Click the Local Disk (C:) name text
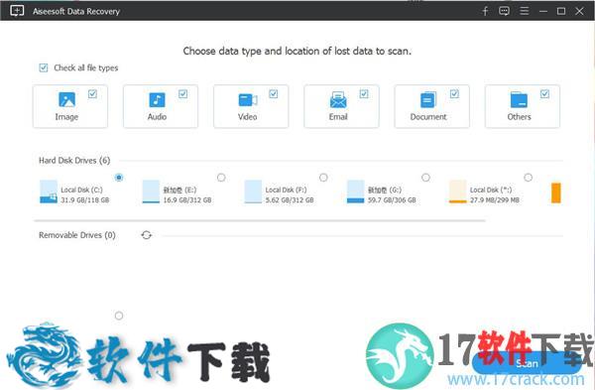The width and height of the screenshot is (595, 390). (81, 190)
